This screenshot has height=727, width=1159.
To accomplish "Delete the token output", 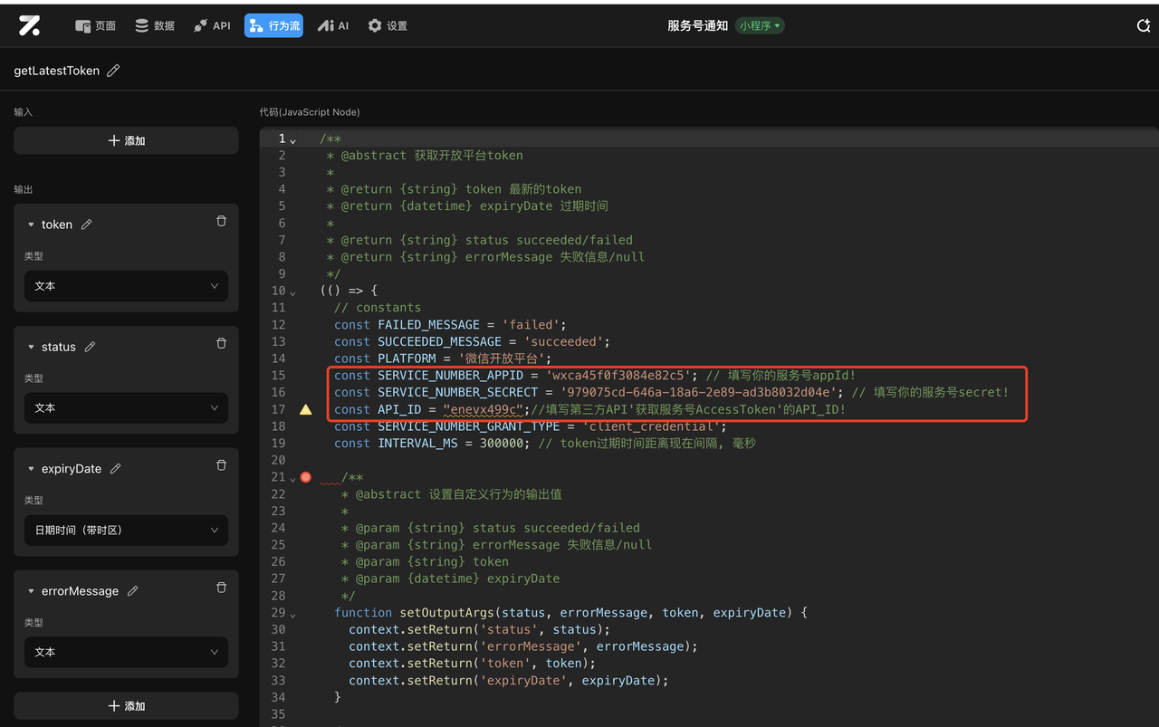I will point(221,221).
